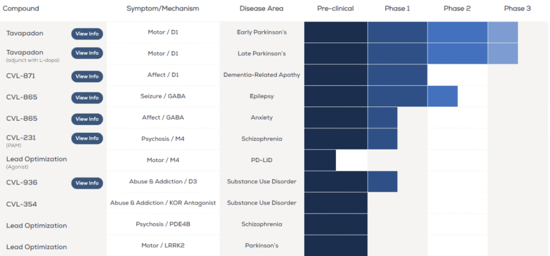This screenshot has width=550, height=256.
Task: Open View Info next to CVL-936
Action: coord(87,183)
